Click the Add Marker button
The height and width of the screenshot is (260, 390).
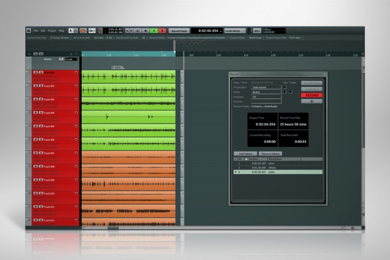pos(245,154)
